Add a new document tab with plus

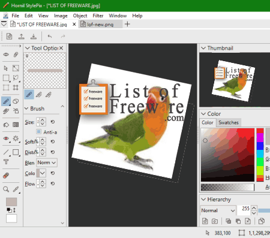pyautogui.click(x=127, y=24)
